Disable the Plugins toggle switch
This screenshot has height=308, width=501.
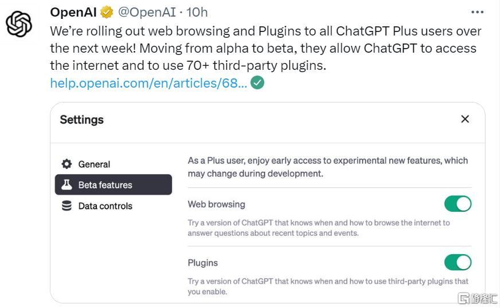(x=457, y=263)
